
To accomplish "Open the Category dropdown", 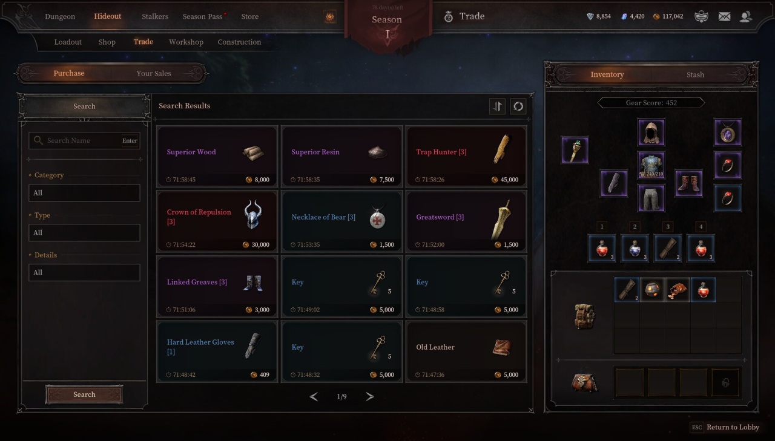I will click(x=84, y=193).
